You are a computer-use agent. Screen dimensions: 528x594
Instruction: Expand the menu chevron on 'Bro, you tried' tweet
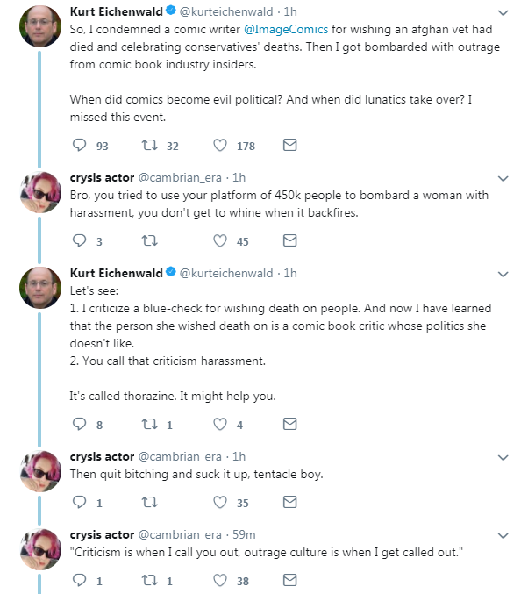tap(503, 178)
